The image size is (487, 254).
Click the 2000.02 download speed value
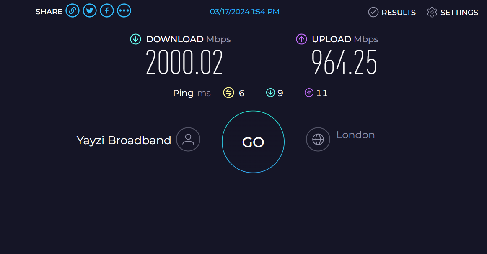tap(184, 62)
